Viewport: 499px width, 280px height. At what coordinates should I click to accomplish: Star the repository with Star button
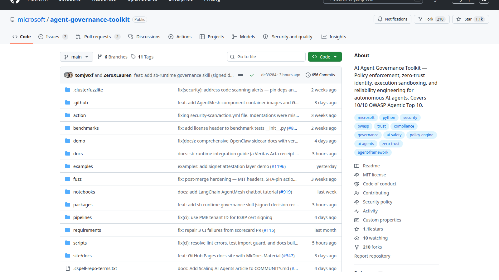tap(471, 19)
